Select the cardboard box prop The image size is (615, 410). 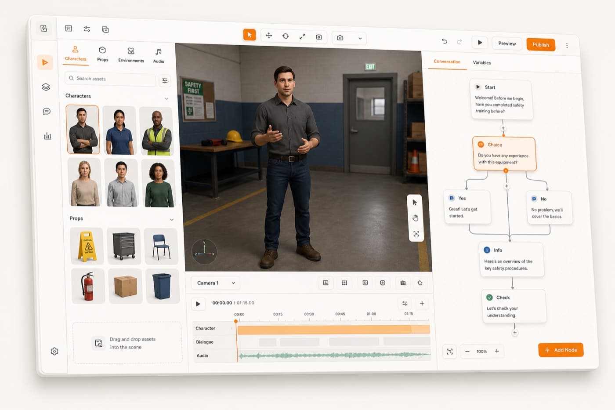[x=125, y=287]
